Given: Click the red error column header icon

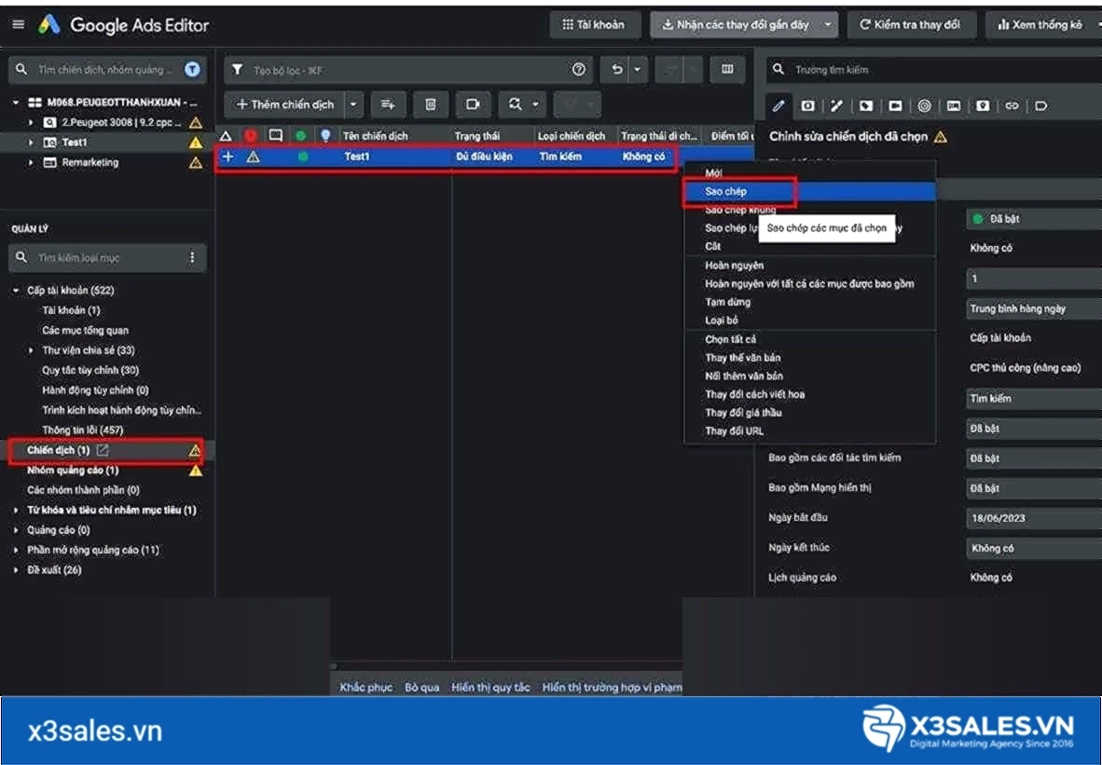Looking at the screenshot, I should pyautogui.click(x=250, y=136).
